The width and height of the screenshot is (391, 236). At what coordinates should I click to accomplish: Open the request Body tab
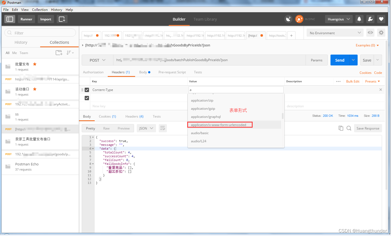[x=145, y=72]
